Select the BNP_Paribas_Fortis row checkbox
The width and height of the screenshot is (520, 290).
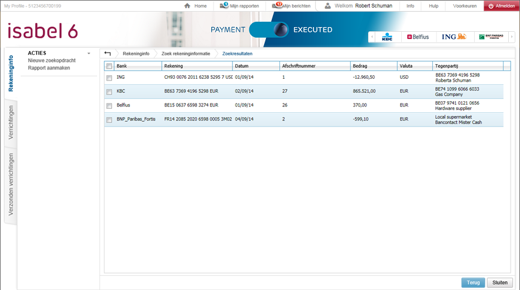tap(109, 120)
